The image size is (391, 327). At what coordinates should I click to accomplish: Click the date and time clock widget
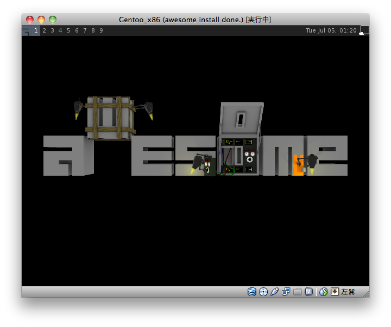coord(331,30)
